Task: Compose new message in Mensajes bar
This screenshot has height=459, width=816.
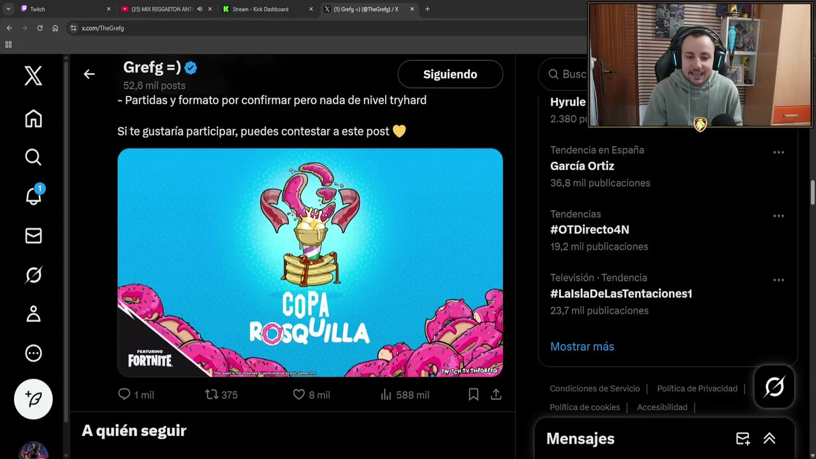Action: (743, 439)
